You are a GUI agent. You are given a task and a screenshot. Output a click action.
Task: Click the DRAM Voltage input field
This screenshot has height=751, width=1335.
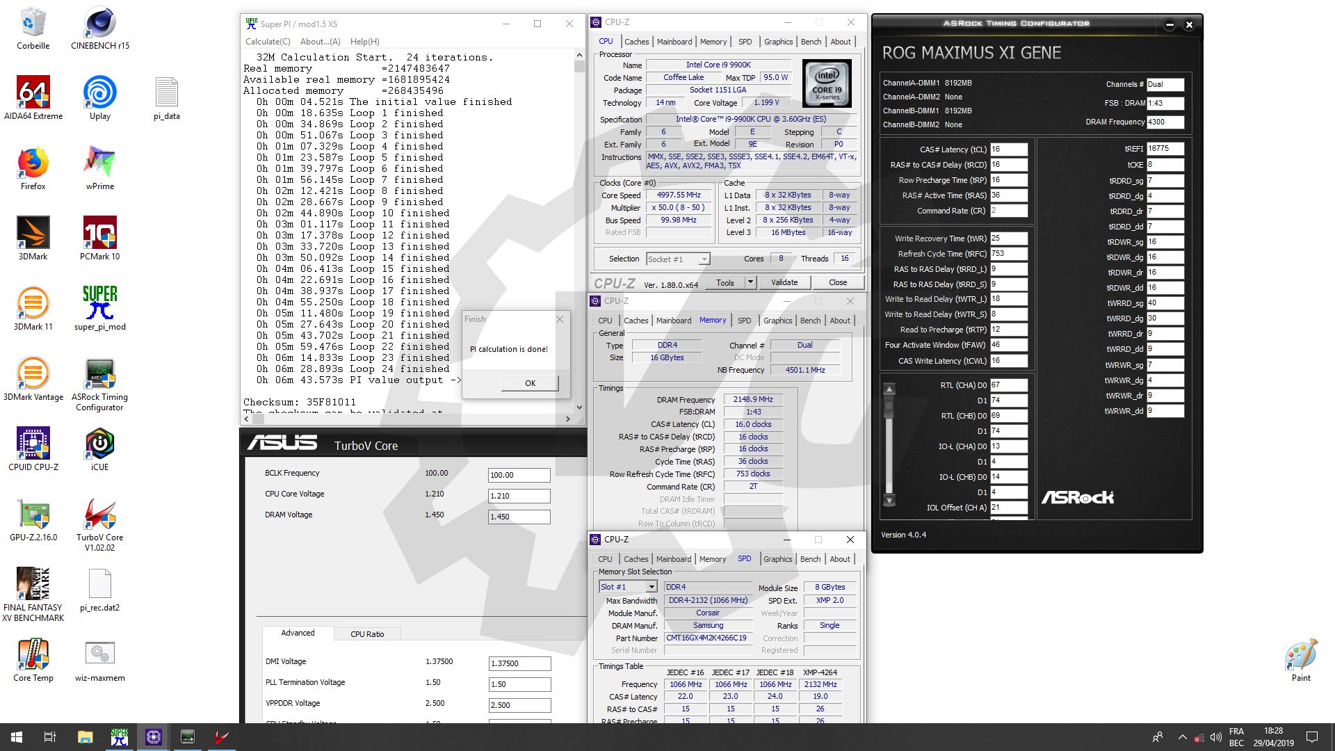pyautogui.click(x=519, y=517)
